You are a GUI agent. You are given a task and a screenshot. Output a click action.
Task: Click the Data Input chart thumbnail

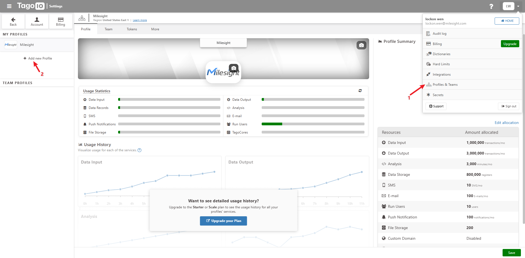pos(150,181)
